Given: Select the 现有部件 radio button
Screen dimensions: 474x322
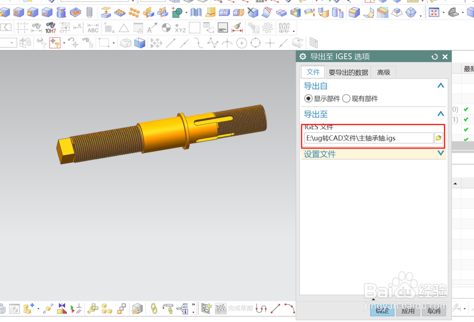Looking at the screenshot, I should pyautogui.click(x=346, y=99).
